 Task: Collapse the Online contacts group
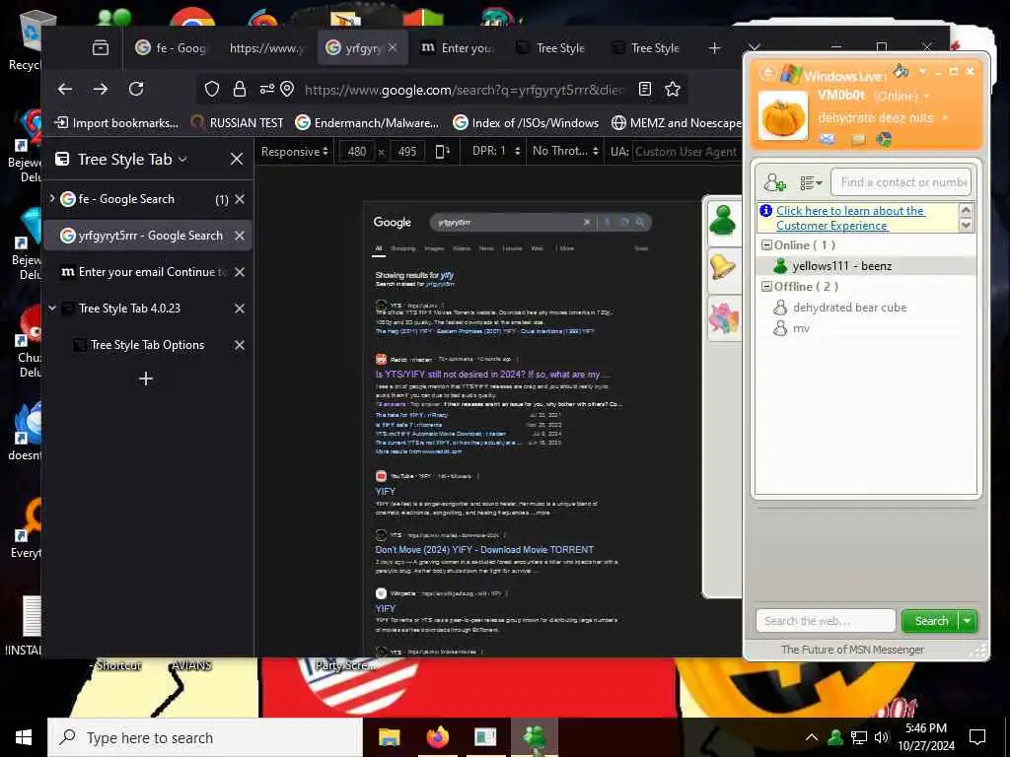[766, 245]
